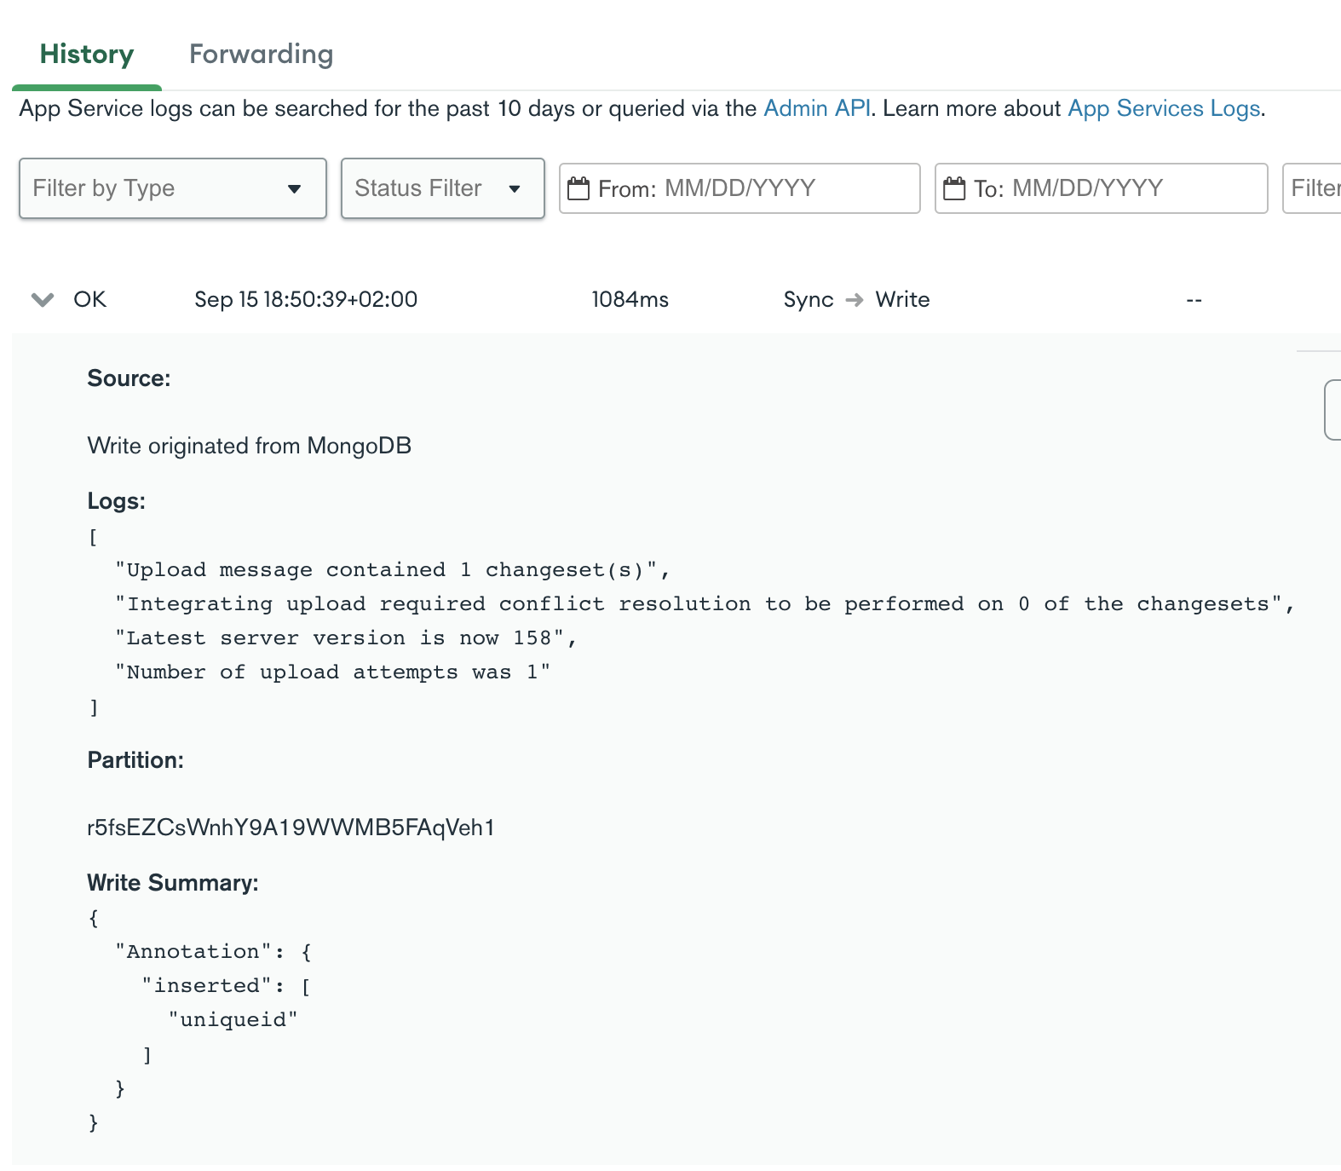The image size is (1341, 1171).
Task: Click the partition ID r5fsEZCsWnhY9A19WWMB5FAqVeh1
Action: pos(291,828)
